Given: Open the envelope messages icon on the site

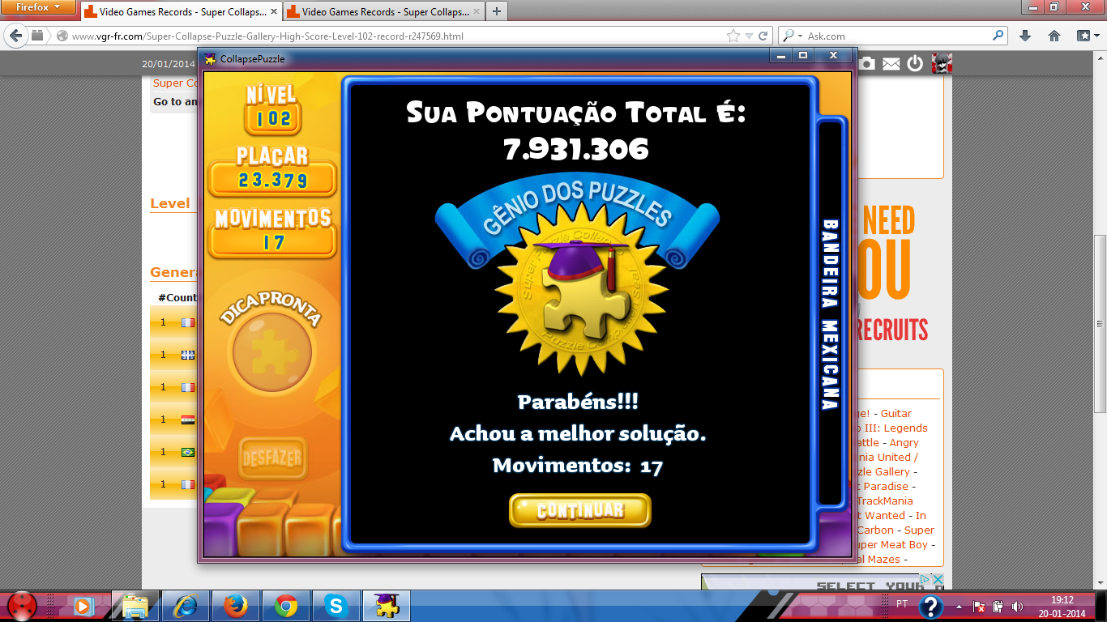Looking at the screenshot, I should [x=891, y=63].
